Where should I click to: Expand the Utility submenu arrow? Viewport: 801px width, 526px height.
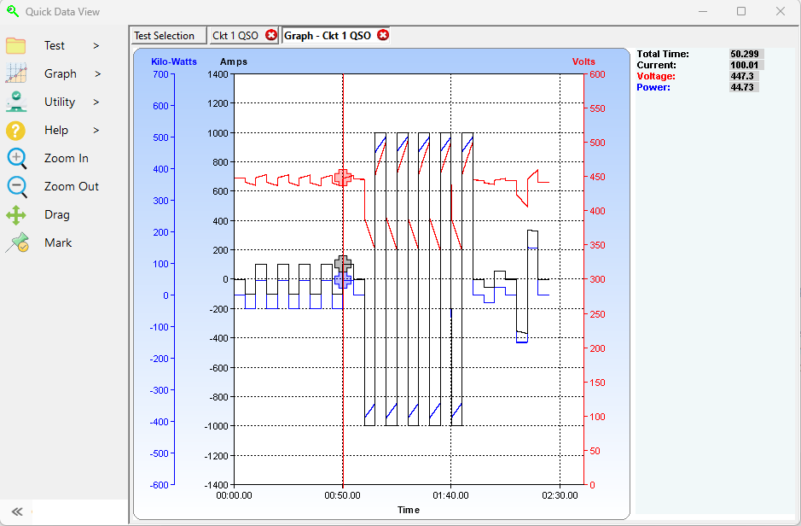[x=96, y=102]
